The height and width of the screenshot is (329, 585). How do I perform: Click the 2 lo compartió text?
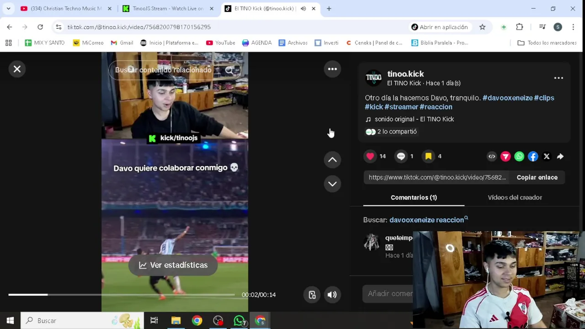point(397,132)
